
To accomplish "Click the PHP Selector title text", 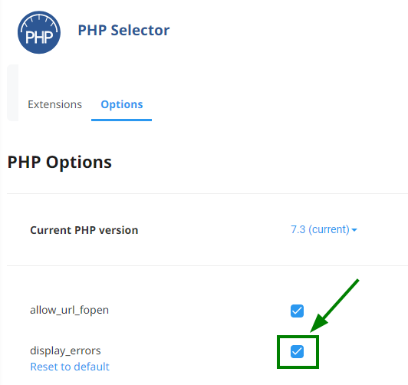I will pyautogui.click(x=123, y=30).
